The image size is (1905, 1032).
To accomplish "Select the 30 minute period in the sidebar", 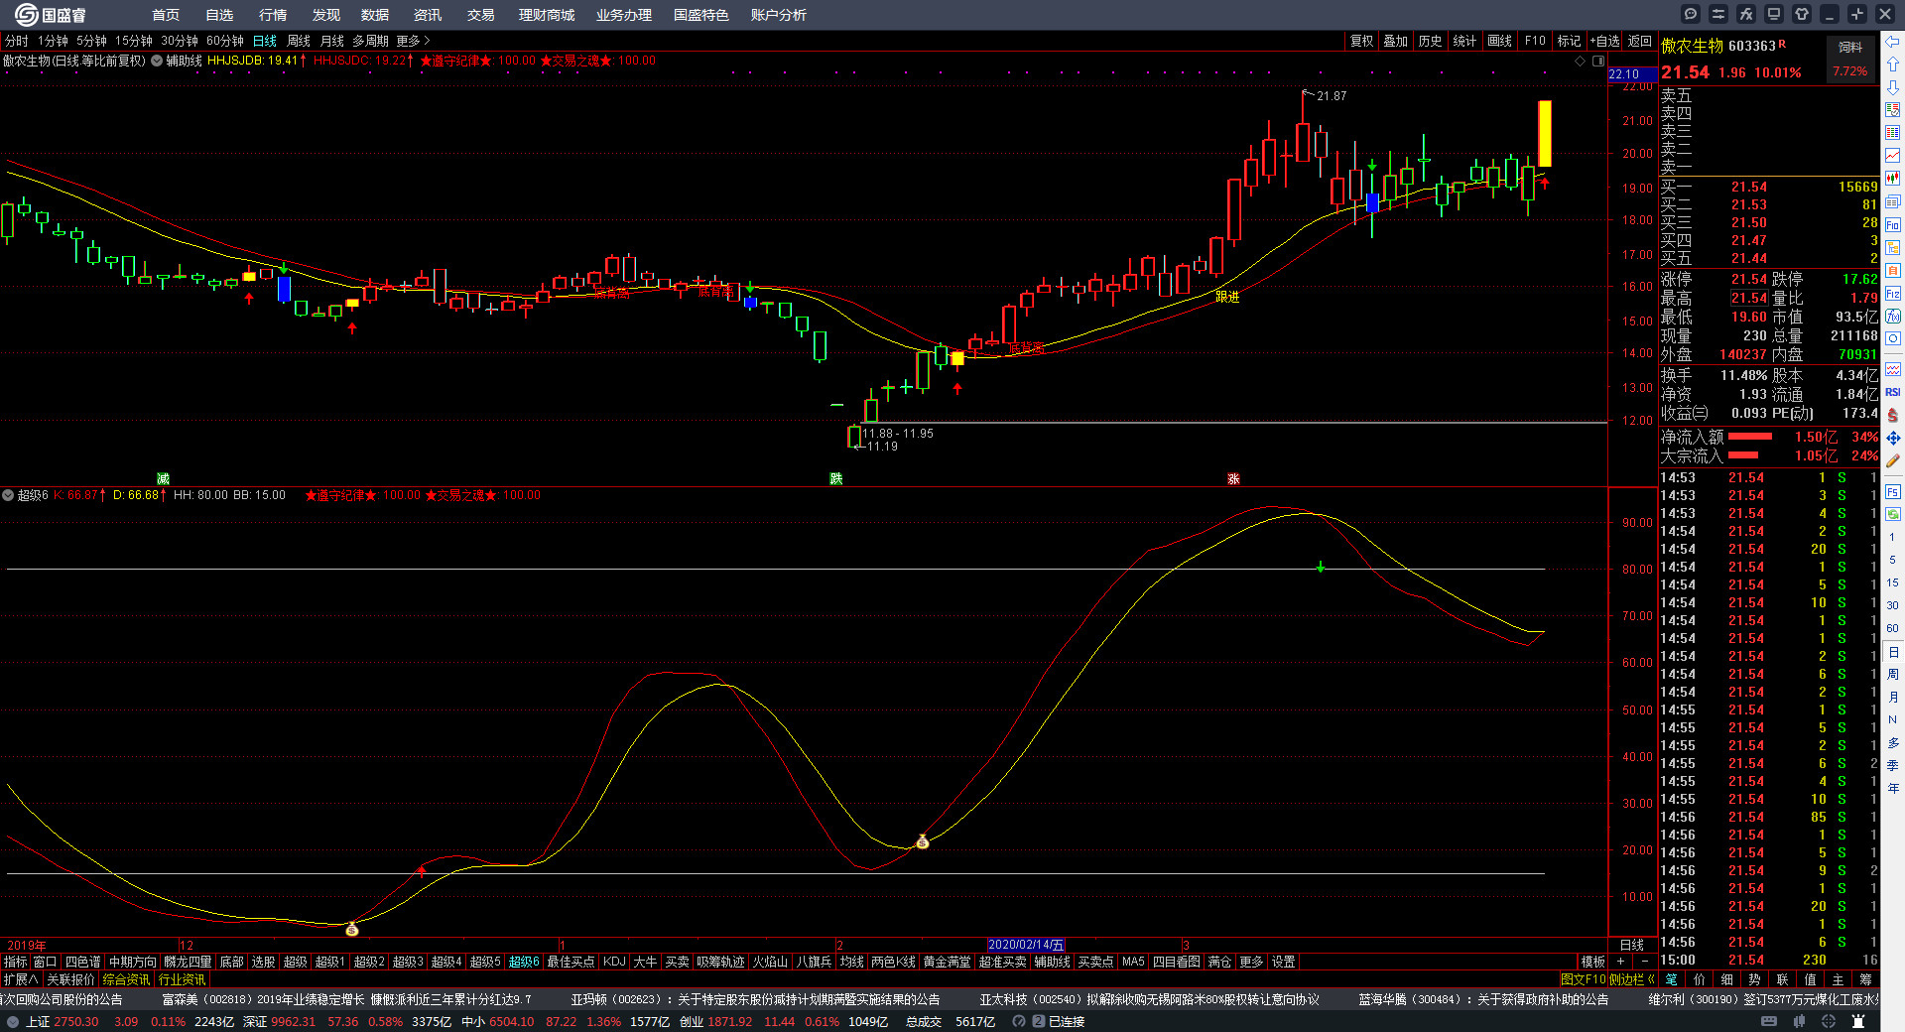I will coord(1893,605).
